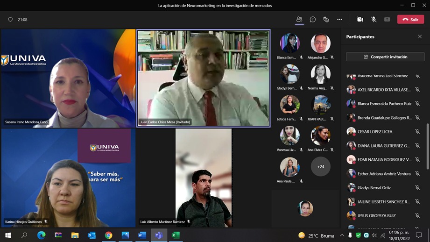Click muted mic icon for EDMI NATALIA RODRIGUEZ
Viewport: 430px width, 242px height.
(417, 159)
